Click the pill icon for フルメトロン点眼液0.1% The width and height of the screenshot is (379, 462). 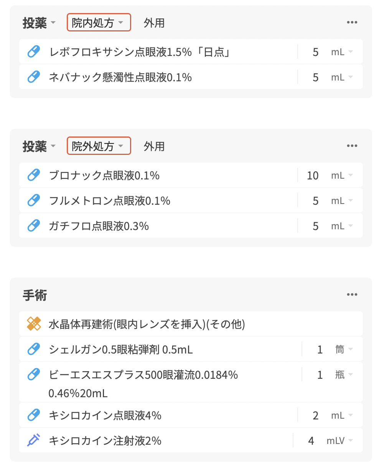(34, 201)
